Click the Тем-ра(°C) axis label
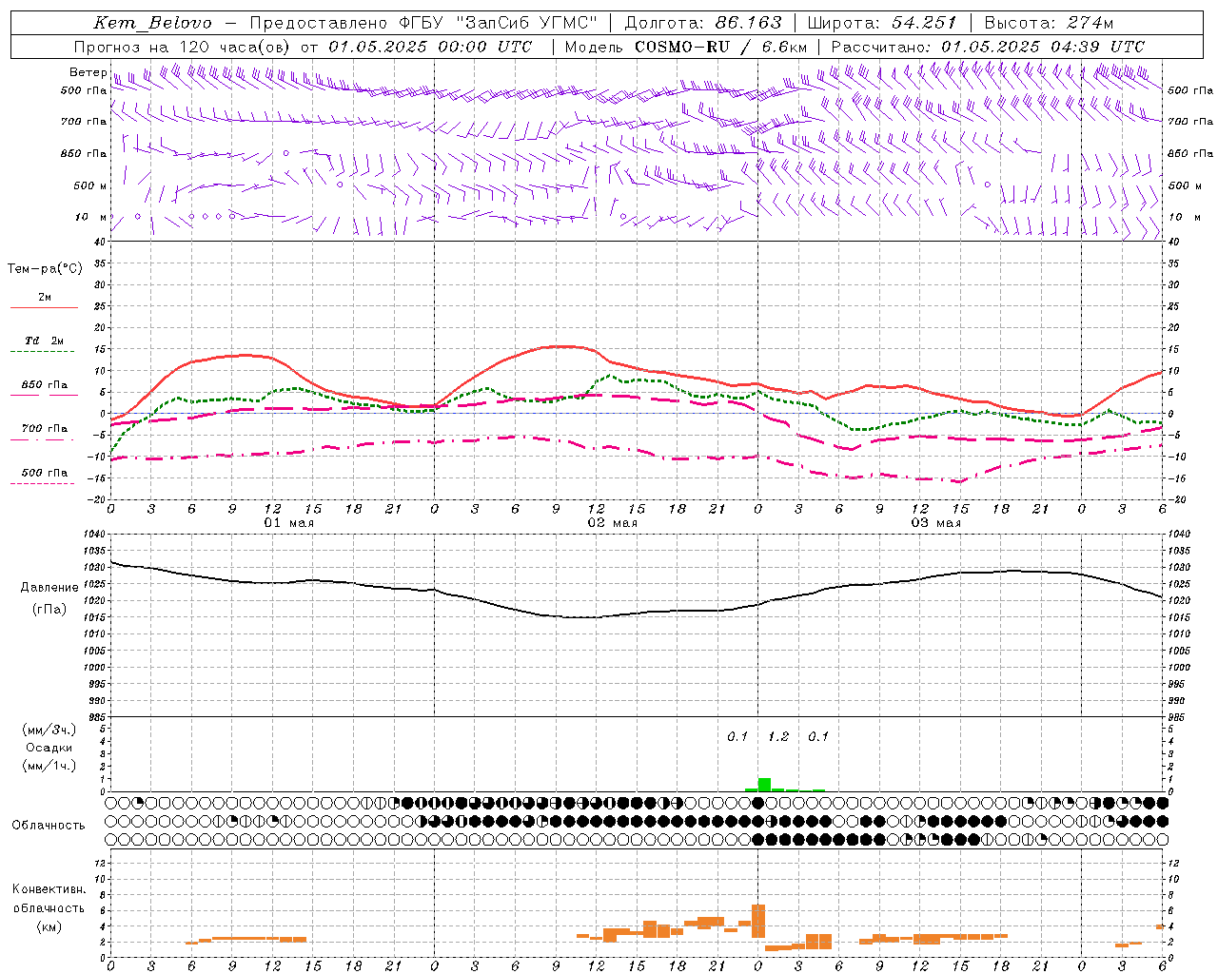This screenshot has height=974, width=1218. tap(45, 269)
